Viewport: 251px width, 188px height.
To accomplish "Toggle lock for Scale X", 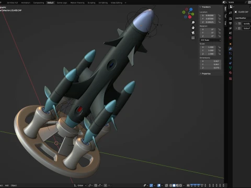I will coord(219,47).
